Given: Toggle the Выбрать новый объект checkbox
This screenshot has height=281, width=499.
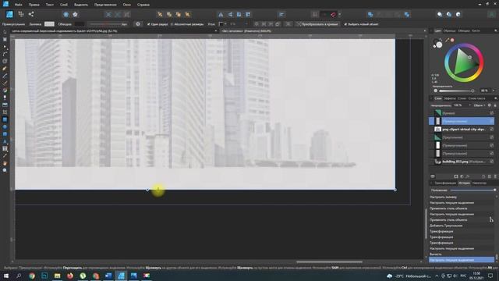Looking at the screenshot, I should [x=345, y=24].
